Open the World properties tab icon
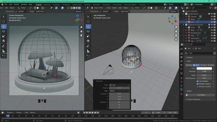Screen dimensions: 217x122 coord(181,68)
